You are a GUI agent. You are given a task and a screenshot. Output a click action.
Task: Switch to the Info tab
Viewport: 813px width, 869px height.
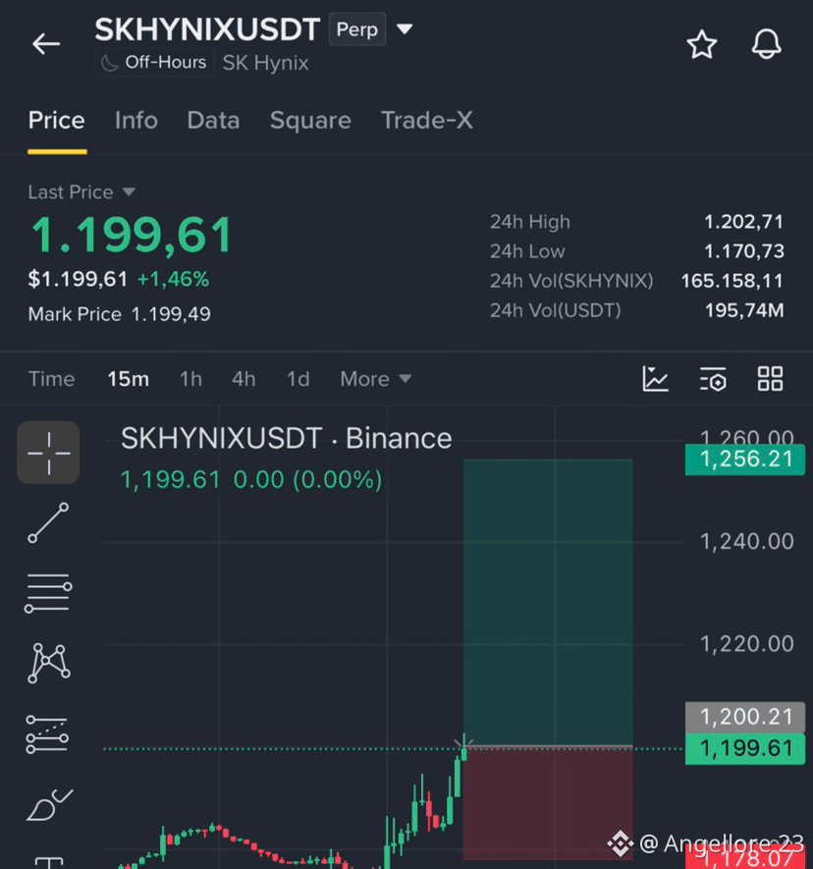pyautogui.click(x=136, y=120)
